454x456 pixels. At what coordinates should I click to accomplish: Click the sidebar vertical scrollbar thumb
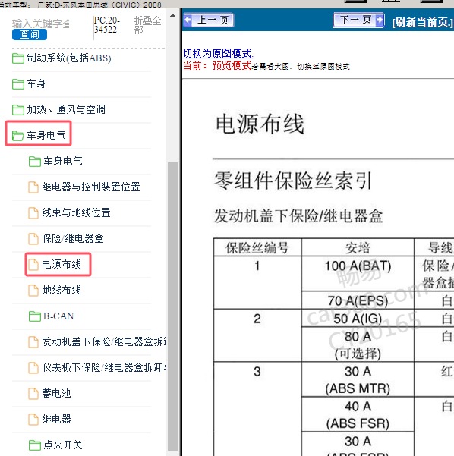pos(172,305)
